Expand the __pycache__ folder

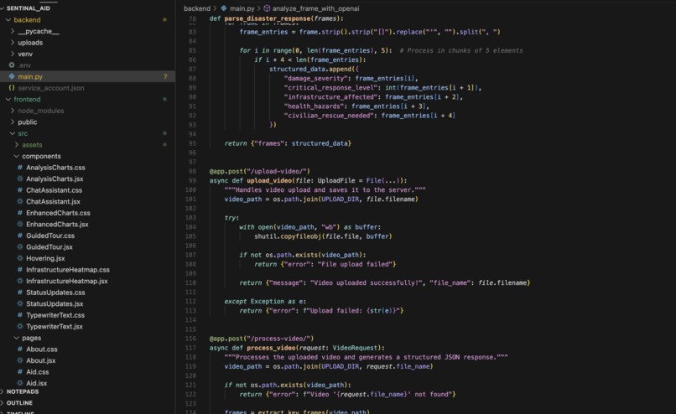click(x=13, y=31)
